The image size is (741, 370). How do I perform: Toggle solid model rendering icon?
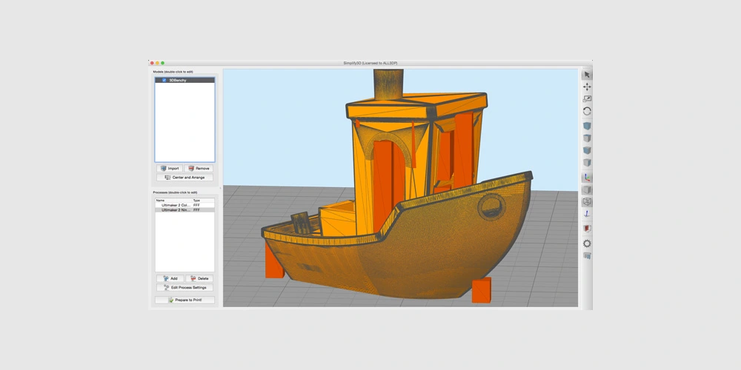[587, 189]
